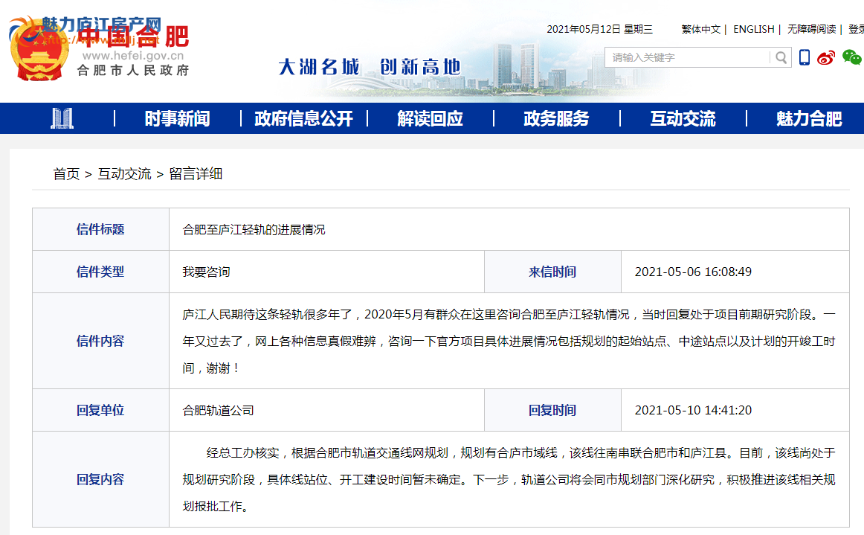Click the search magnifier icon
Viewport: 864px width, 535px height.
(780, 57)
